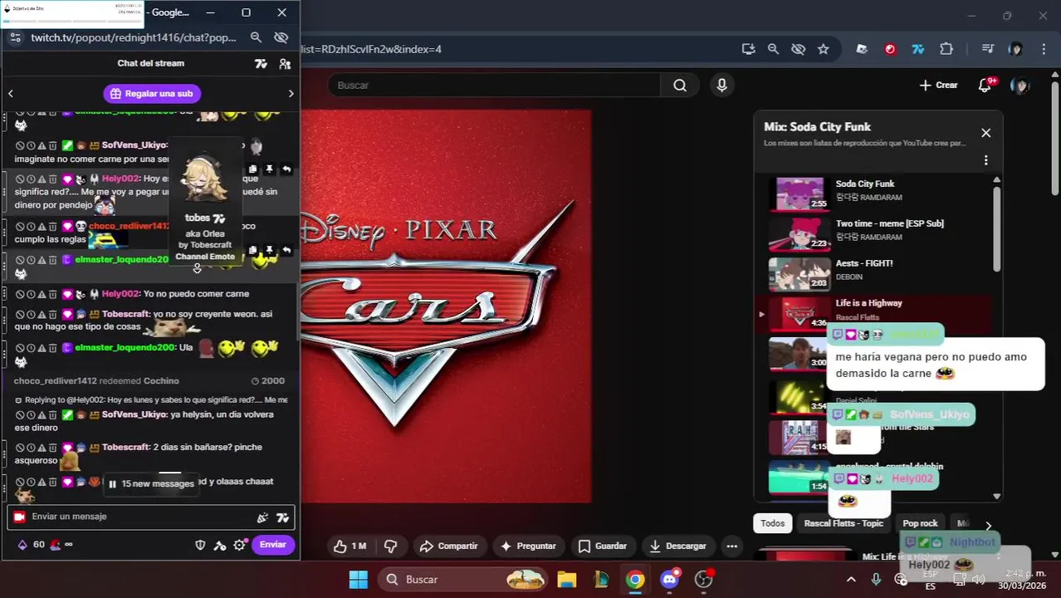The height and width of the screenshot is (598, 1061).
Task: Open 7TV emote menu in message box
Action: coord(283,517)
